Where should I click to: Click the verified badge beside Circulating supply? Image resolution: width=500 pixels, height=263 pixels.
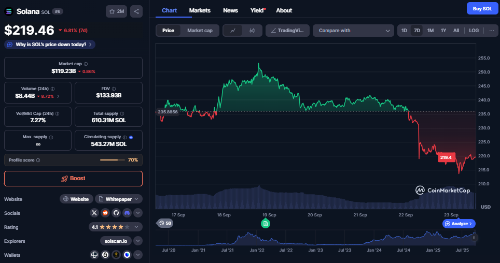tap(131, 137)
